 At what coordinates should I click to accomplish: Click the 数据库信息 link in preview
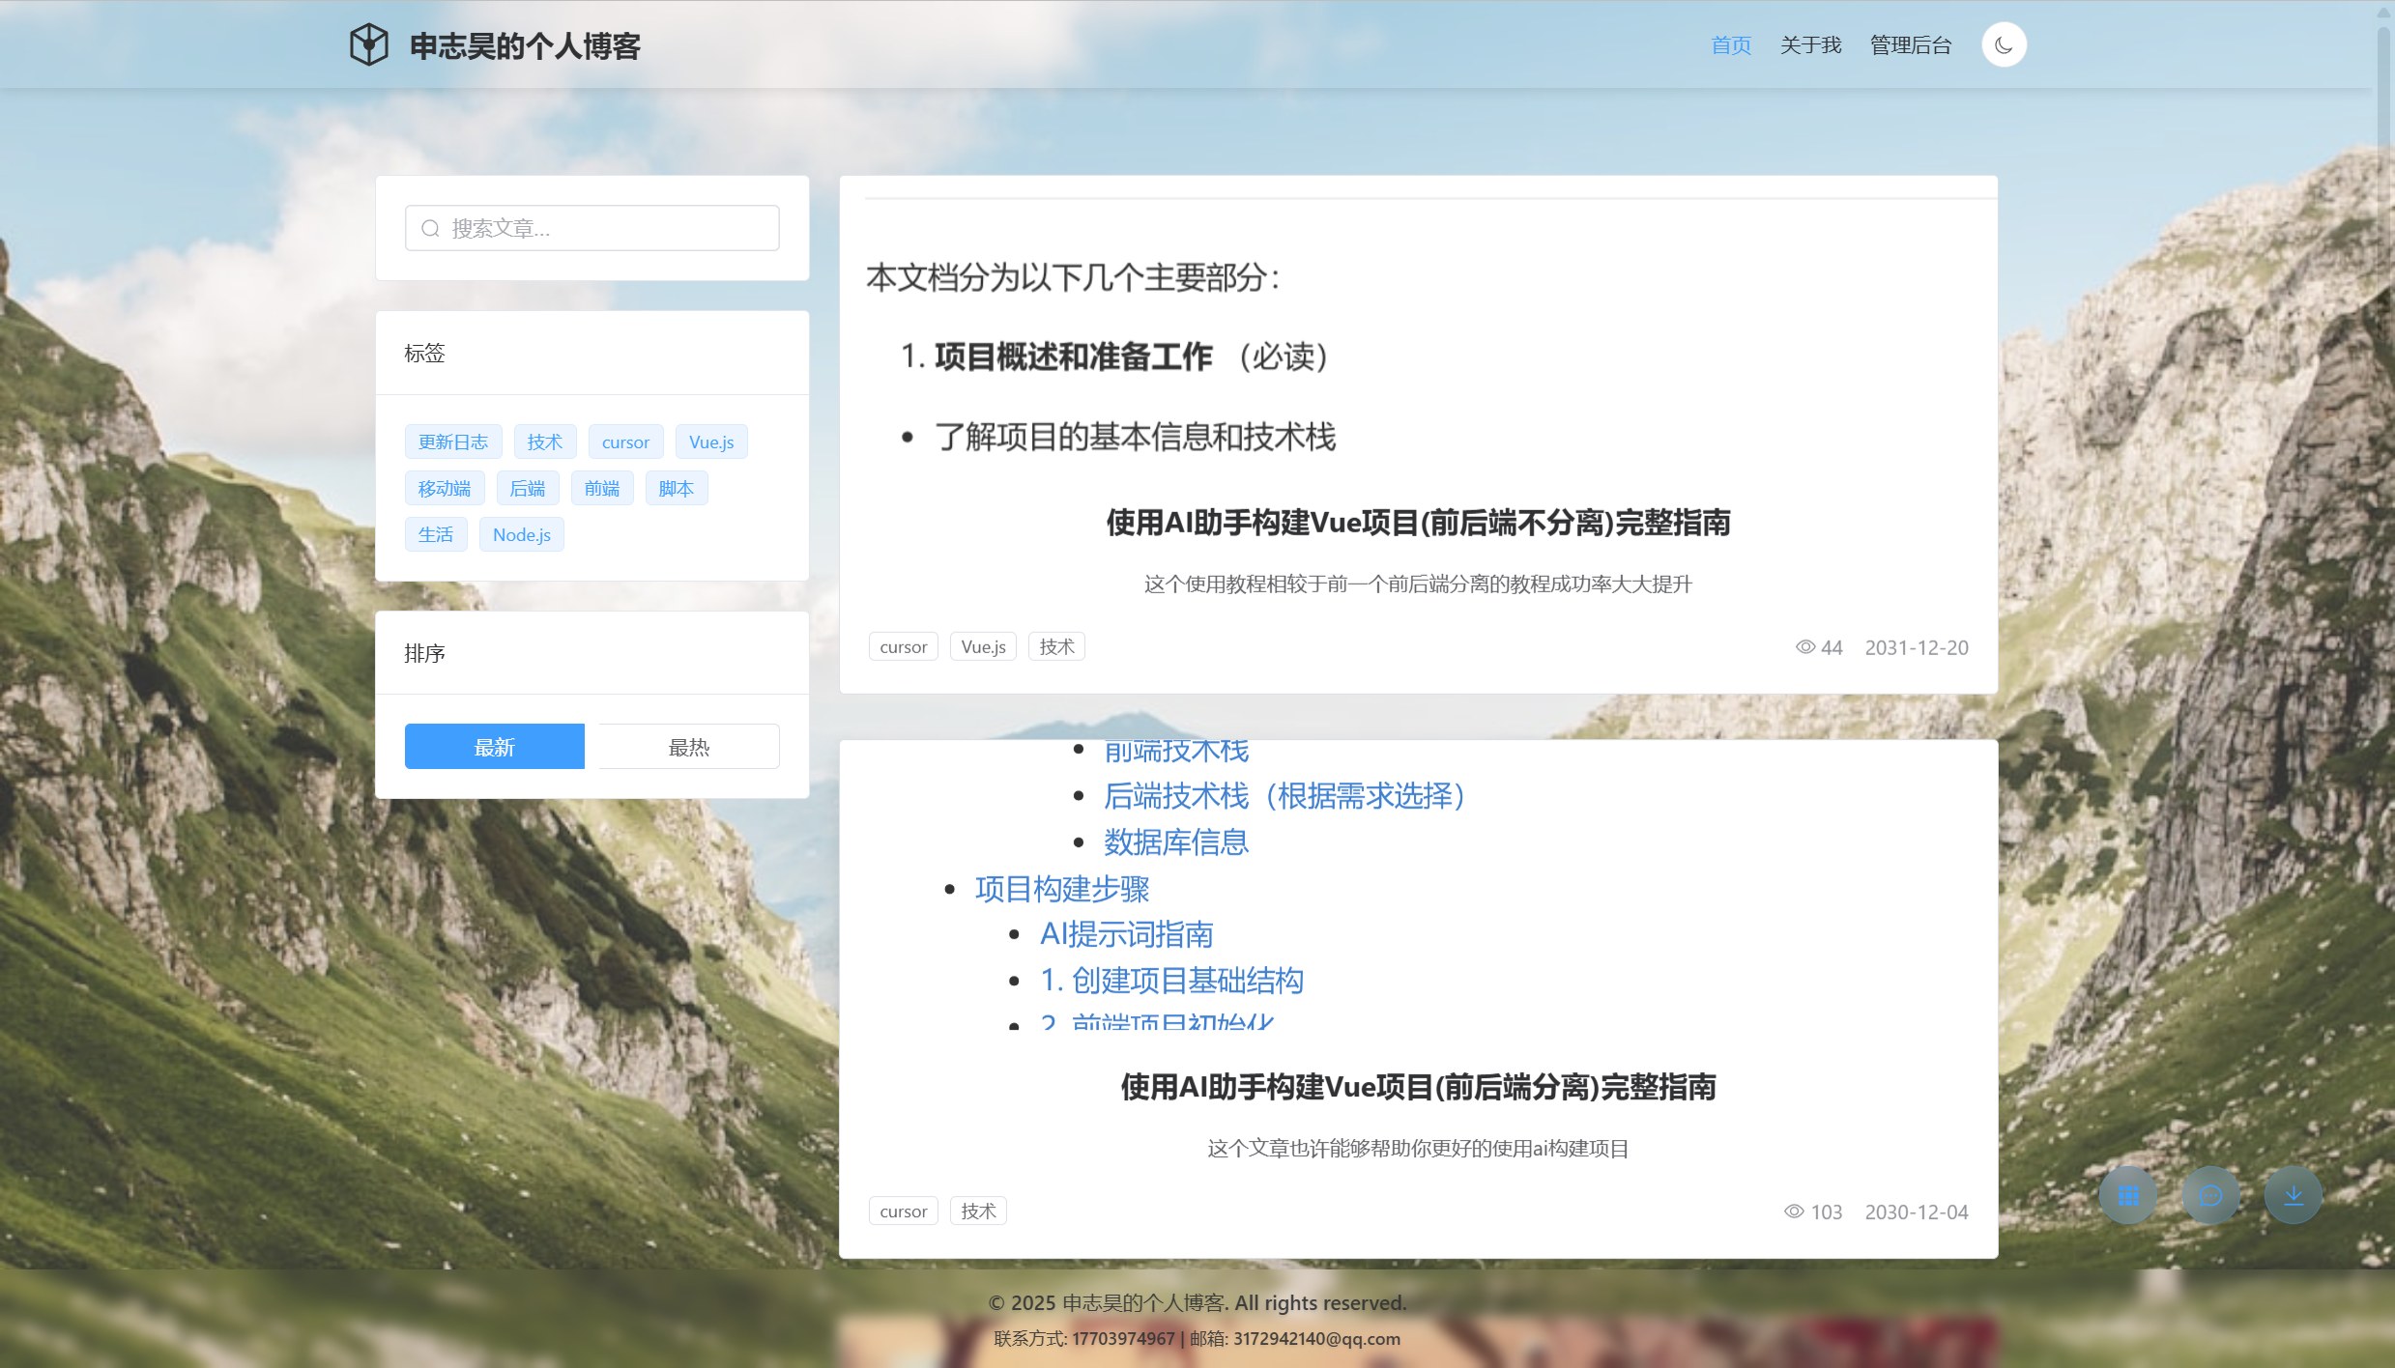tap(1176, 842)
